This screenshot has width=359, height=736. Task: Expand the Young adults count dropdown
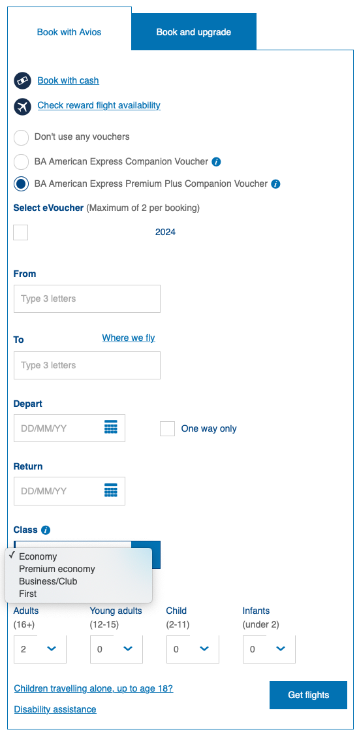(x=116, y=649)
